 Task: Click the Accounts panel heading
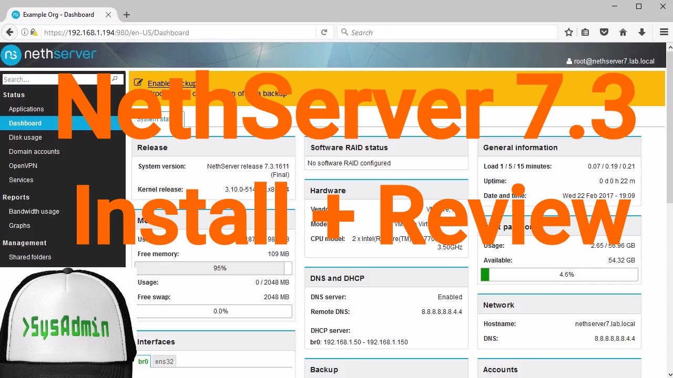501,370
